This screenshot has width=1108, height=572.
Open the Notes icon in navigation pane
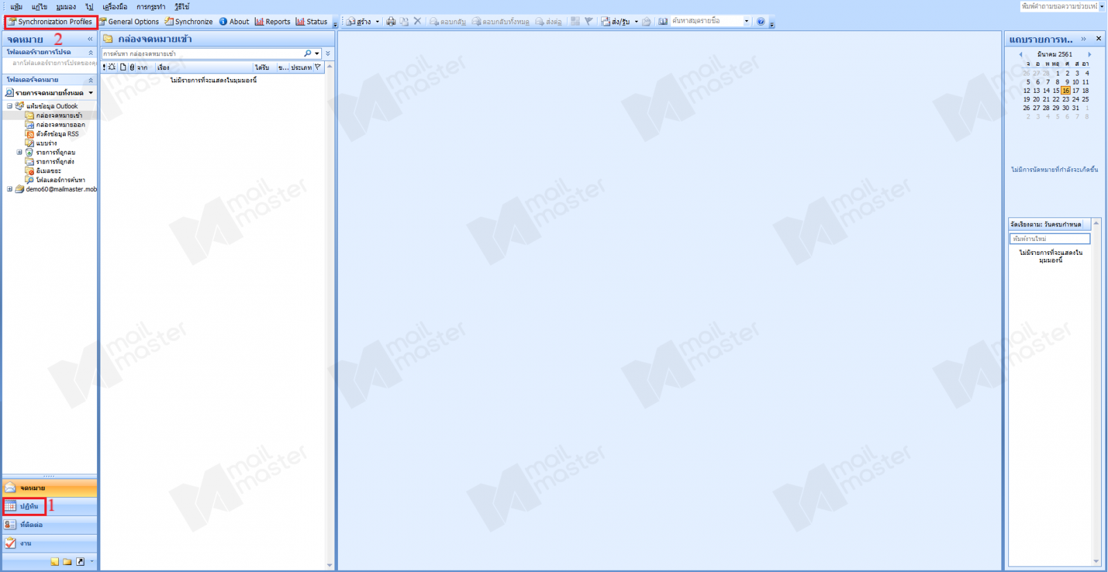coord(55,562)
